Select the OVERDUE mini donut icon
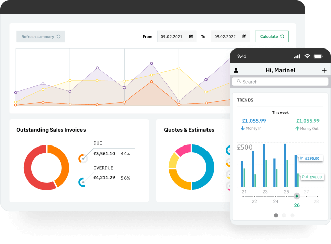This screenshot has height=244, width=331. click(x=82, y=182)
